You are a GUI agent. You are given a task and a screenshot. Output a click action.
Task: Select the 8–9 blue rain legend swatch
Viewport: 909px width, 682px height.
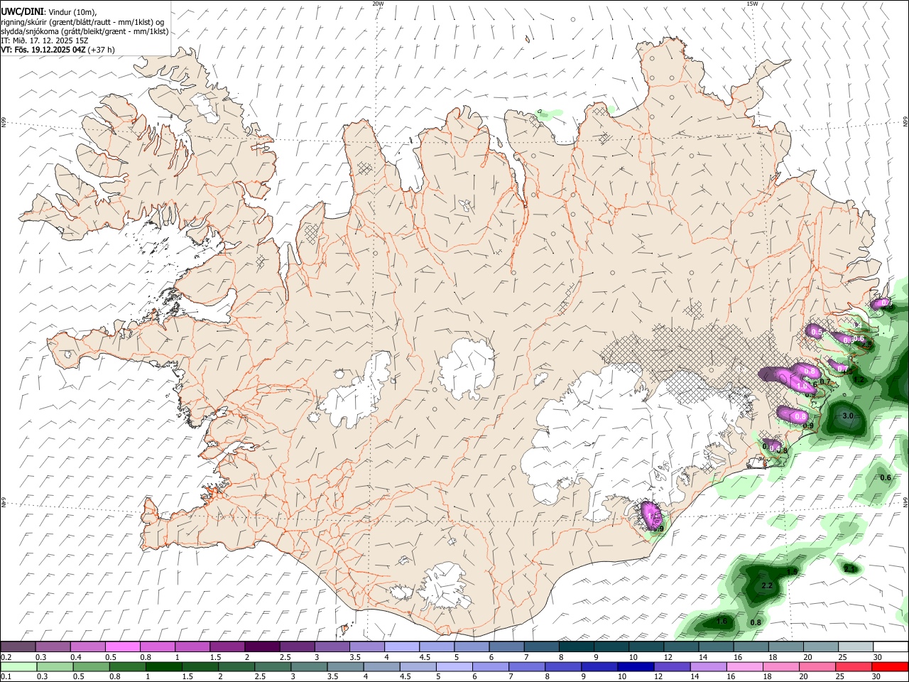point(563,666)
